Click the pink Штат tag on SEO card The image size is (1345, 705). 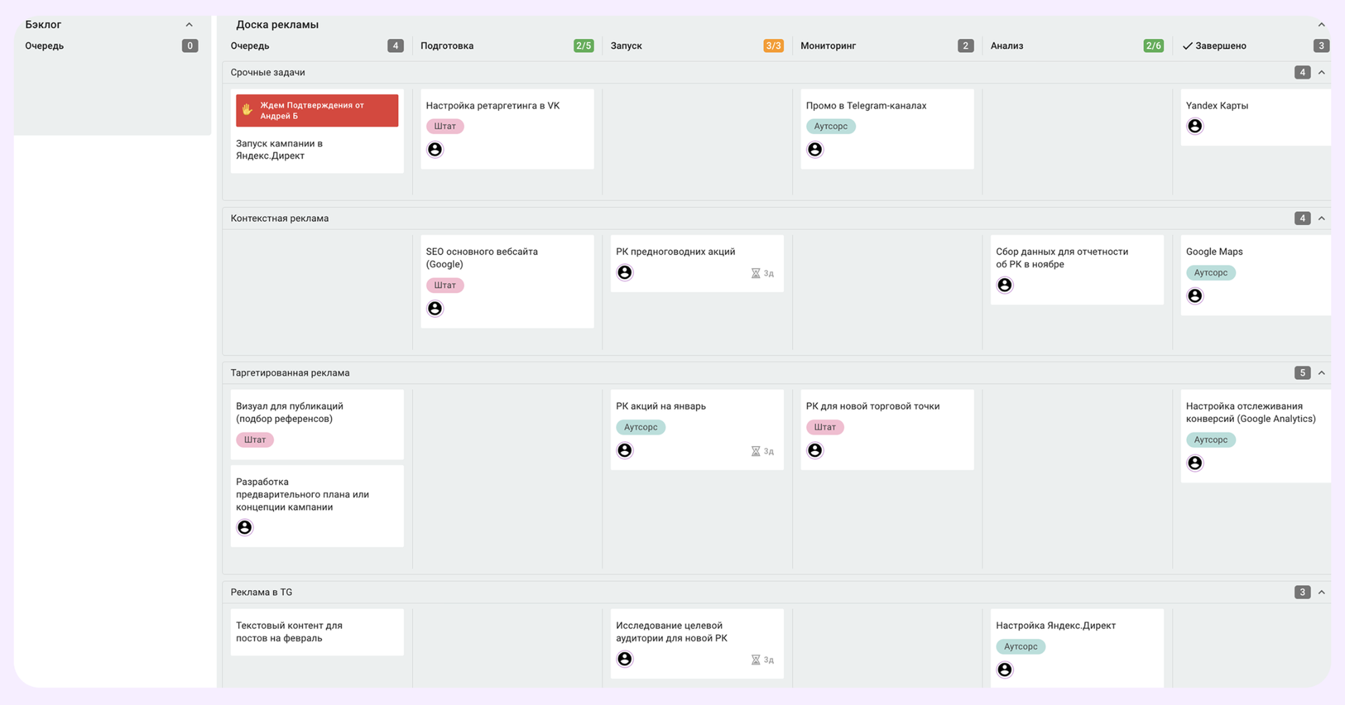[445, 285]
